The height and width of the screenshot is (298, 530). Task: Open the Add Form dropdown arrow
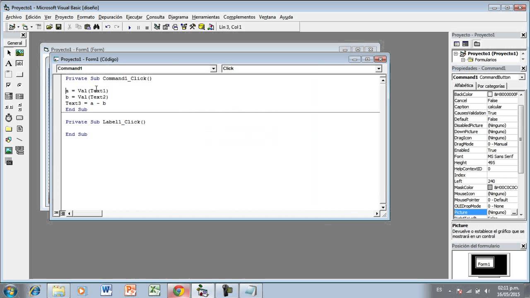click(31, 27)
